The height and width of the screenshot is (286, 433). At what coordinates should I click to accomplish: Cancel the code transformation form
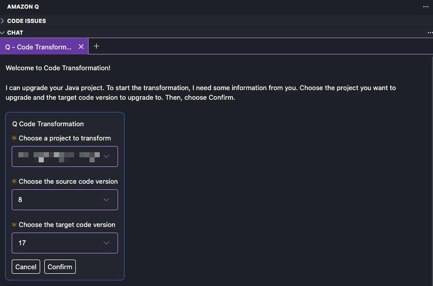pyautogui.click(x=26, y=267)
